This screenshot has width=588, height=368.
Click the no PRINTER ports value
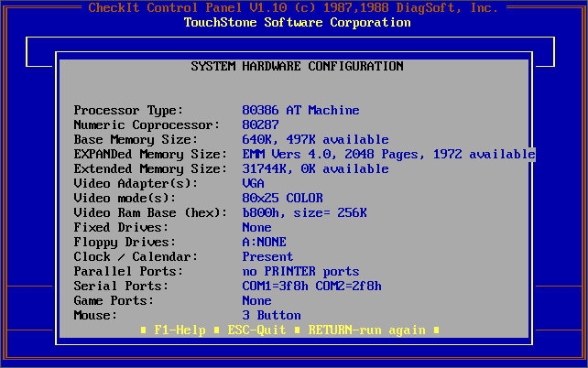pyautogui.click(x=300, y=272)
